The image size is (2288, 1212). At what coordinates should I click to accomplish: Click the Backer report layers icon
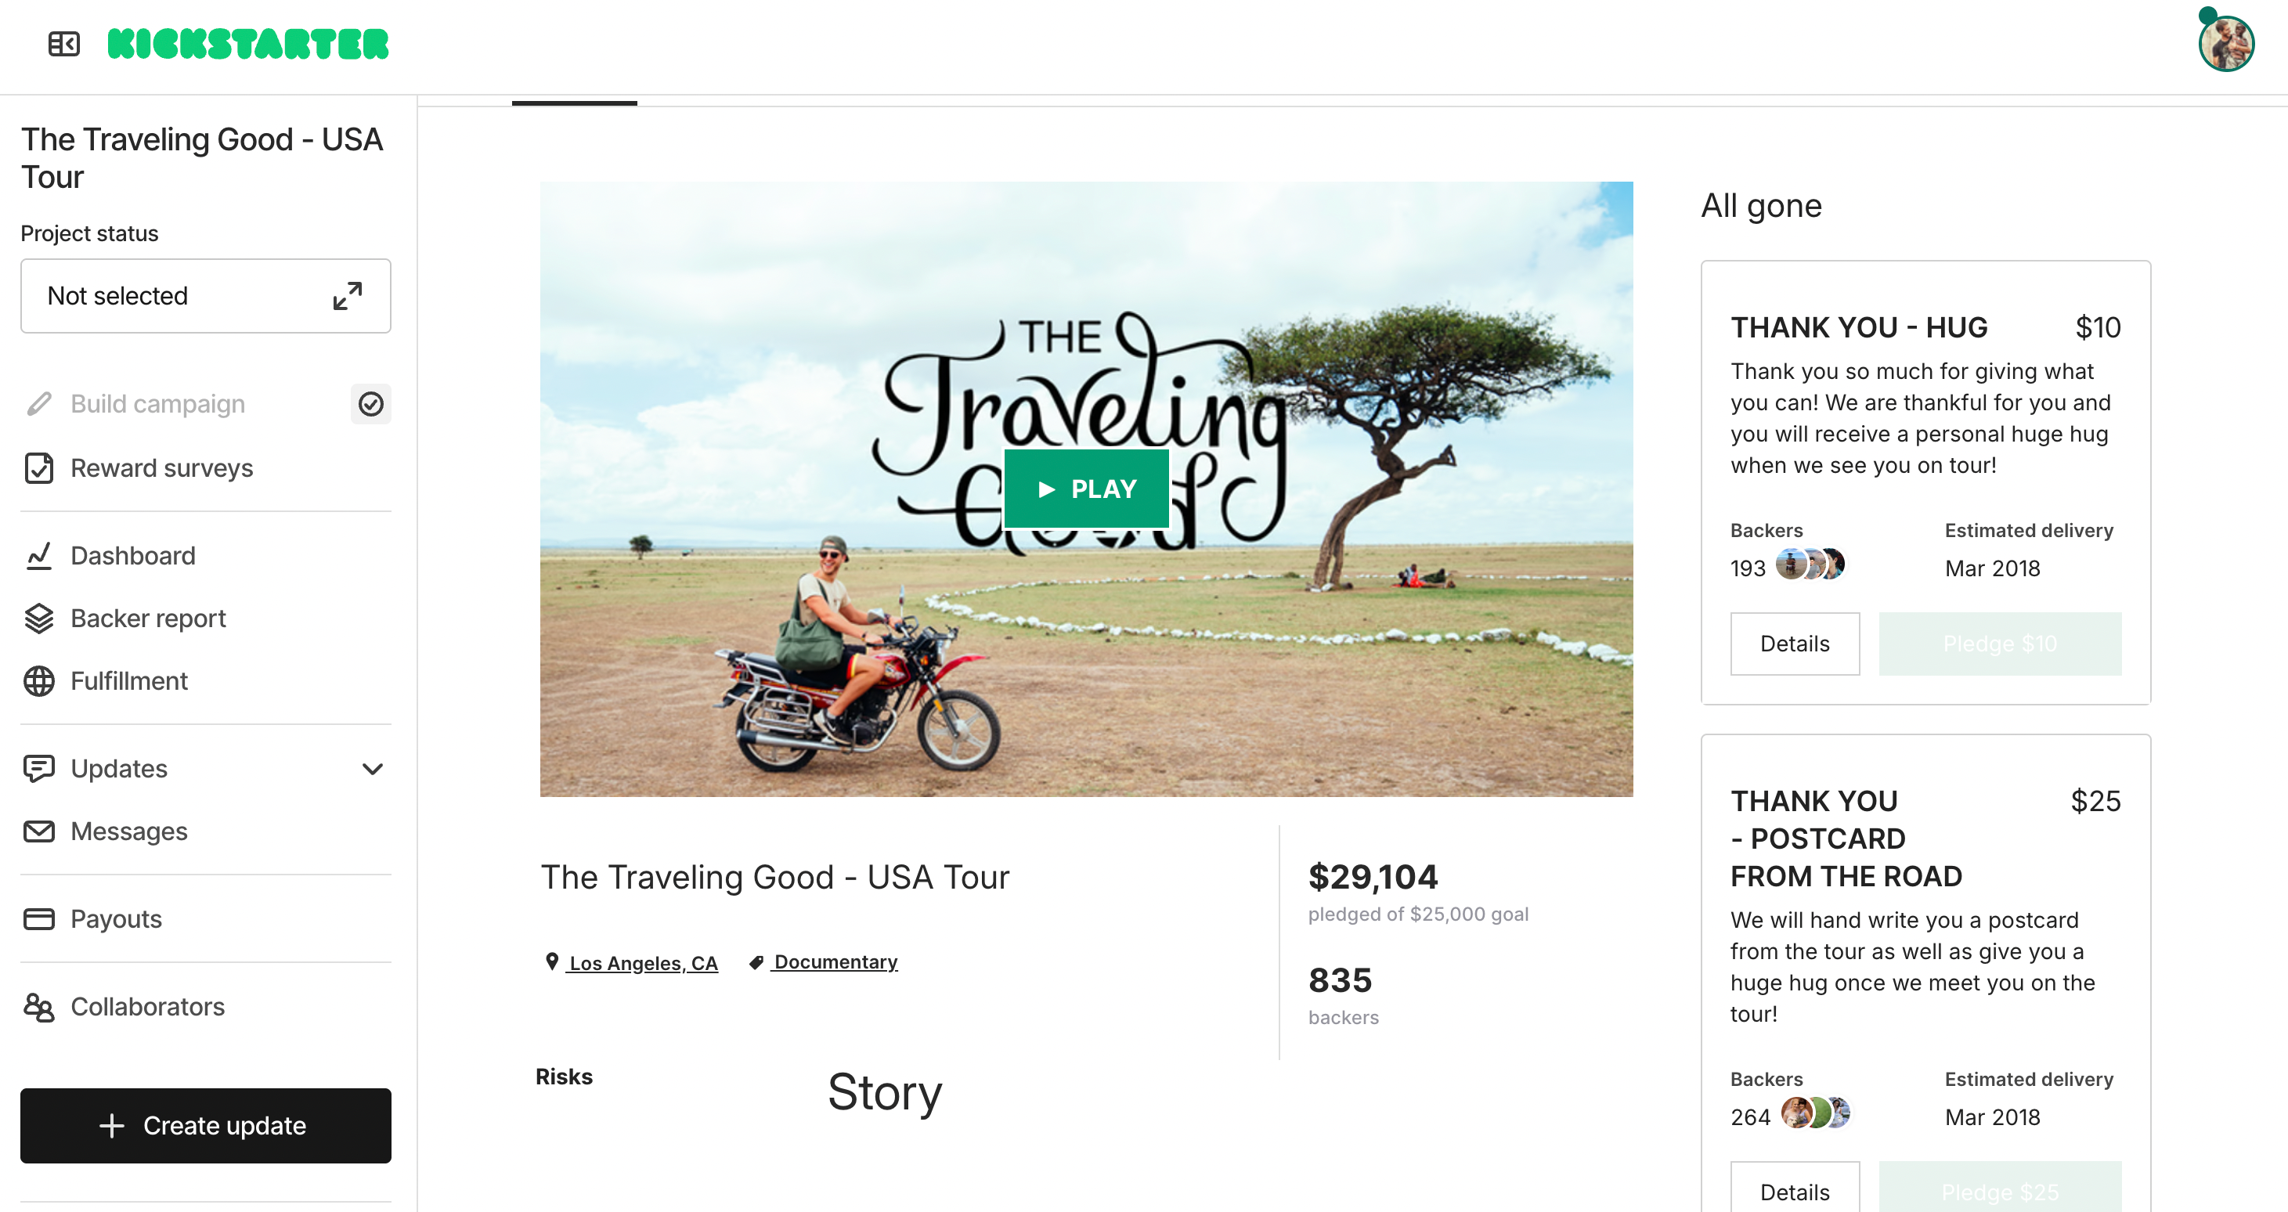pos(39,618)
